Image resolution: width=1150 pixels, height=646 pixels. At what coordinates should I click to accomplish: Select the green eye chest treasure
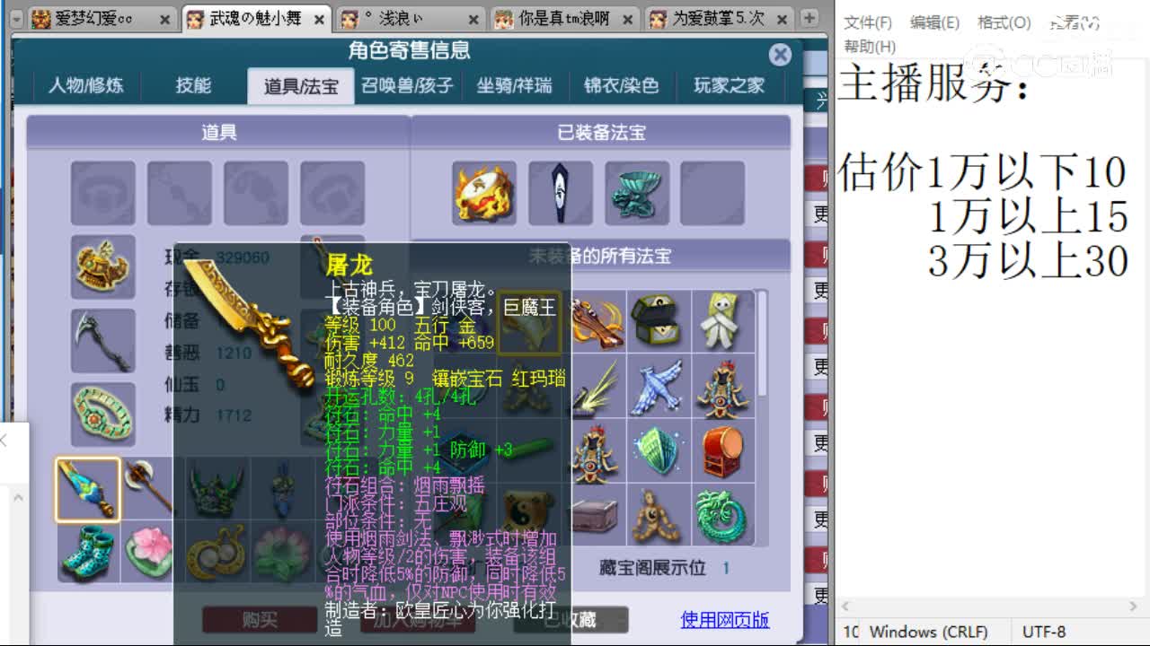(659, 322)
